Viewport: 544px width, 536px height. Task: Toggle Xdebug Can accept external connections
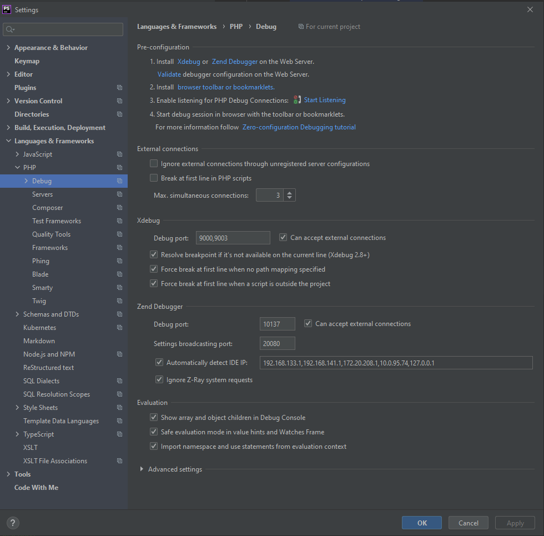click(283, 238)
